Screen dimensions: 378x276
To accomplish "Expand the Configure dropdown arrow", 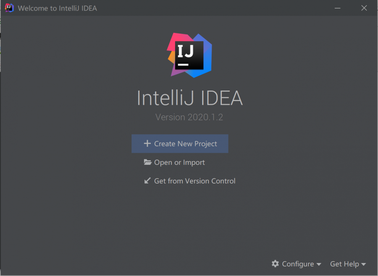I will tap(319, 264).
